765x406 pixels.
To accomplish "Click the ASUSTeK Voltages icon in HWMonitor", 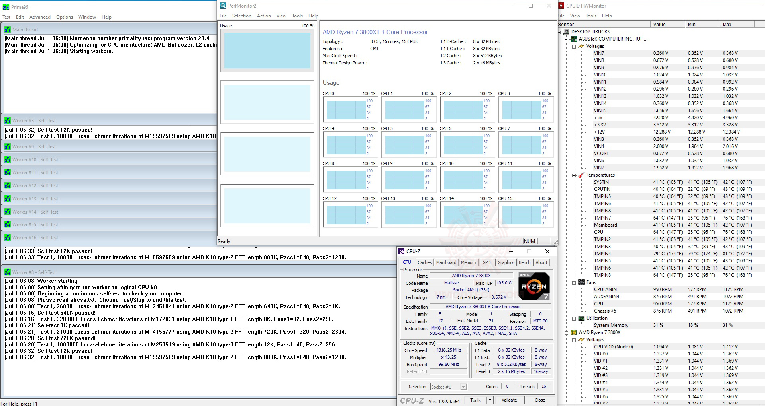I will click(x=581, y=46).
